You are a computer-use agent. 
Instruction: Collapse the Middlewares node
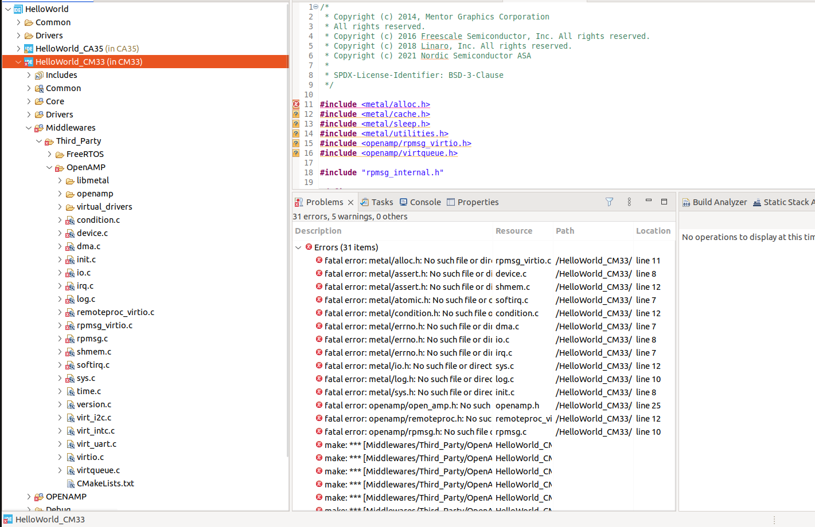(28, 127)
